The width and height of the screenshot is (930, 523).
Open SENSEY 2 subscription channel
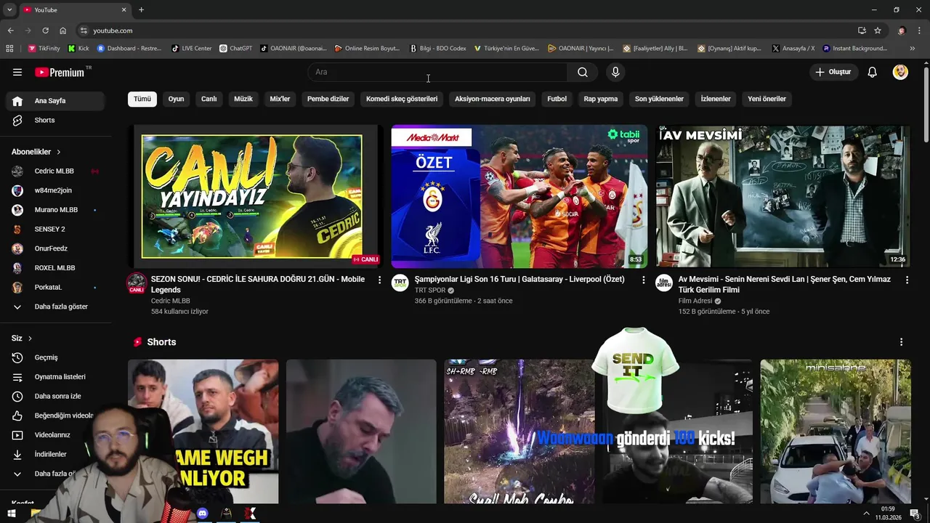click(55, 229)
